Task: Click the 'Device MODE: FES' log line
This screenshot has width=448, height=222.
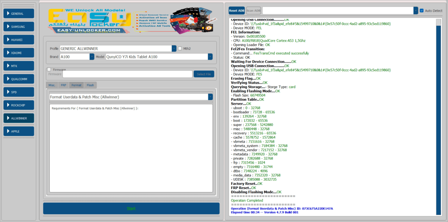Action: (247, 74)
